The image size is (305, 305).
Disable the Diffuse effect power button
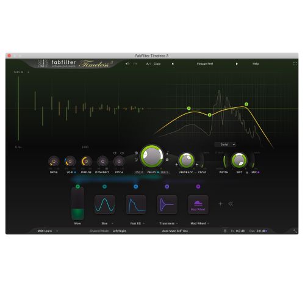point(86,162)
